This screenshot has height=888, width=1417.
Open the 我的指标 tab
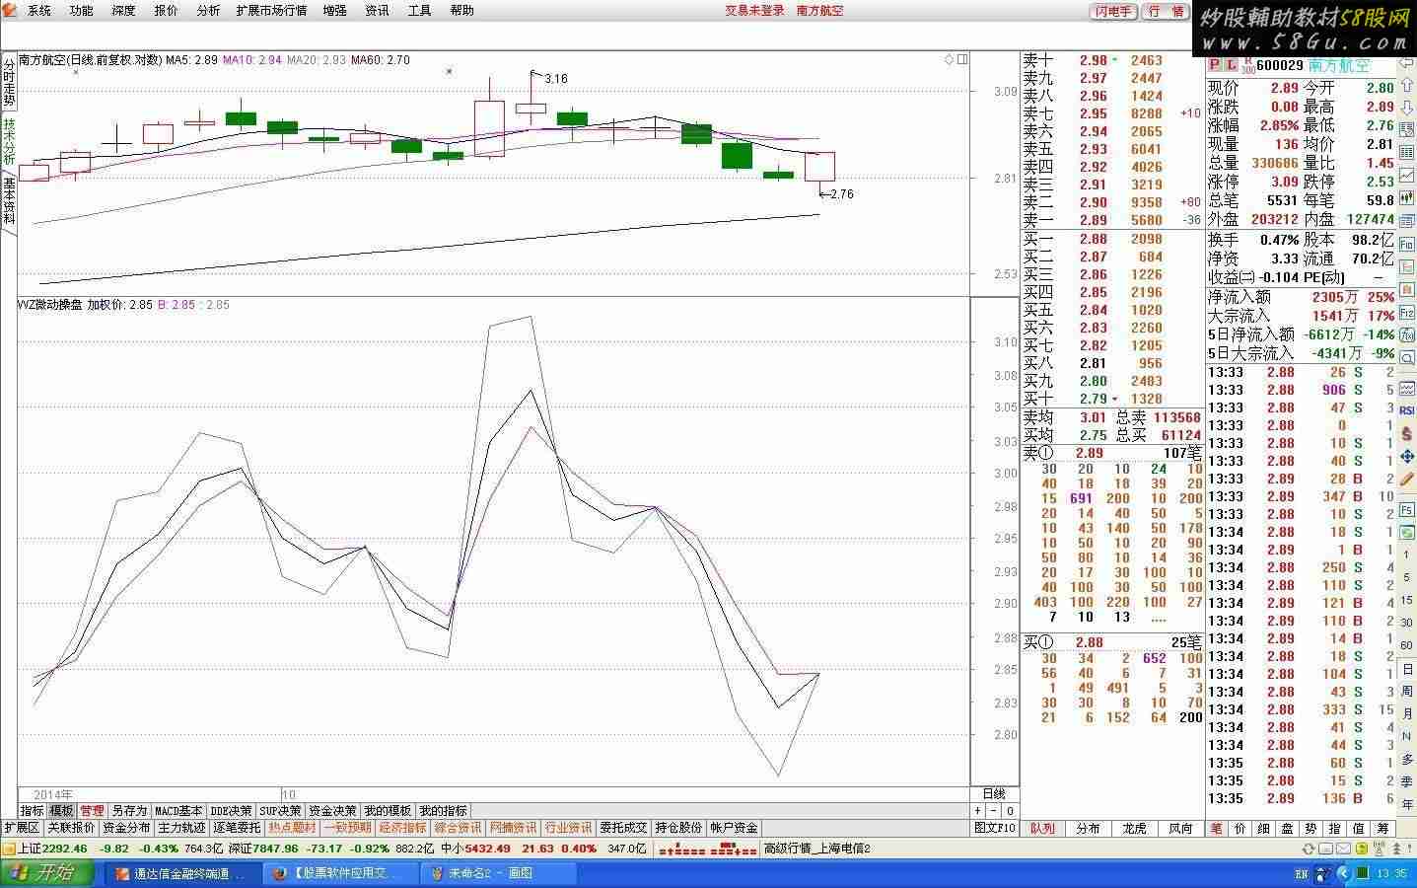click(x=443, y=811)
